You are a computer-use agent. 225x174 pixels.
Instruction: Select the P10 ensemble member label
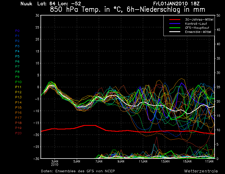18,82
